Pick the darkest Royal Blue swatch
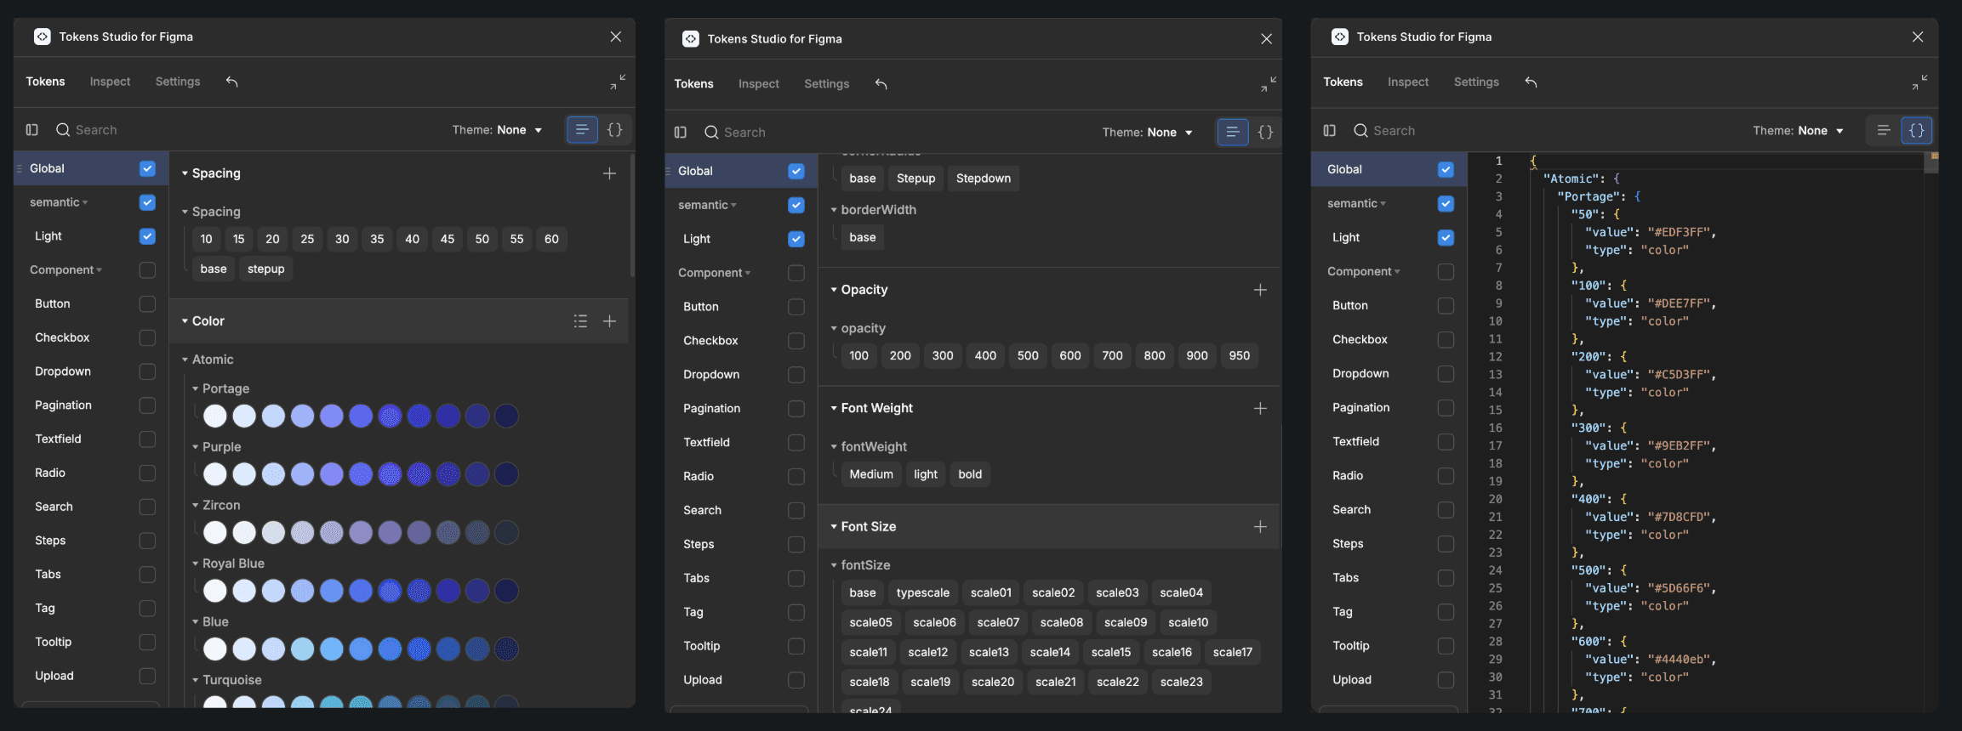1962x731 pixels. [x=506, y=591]
